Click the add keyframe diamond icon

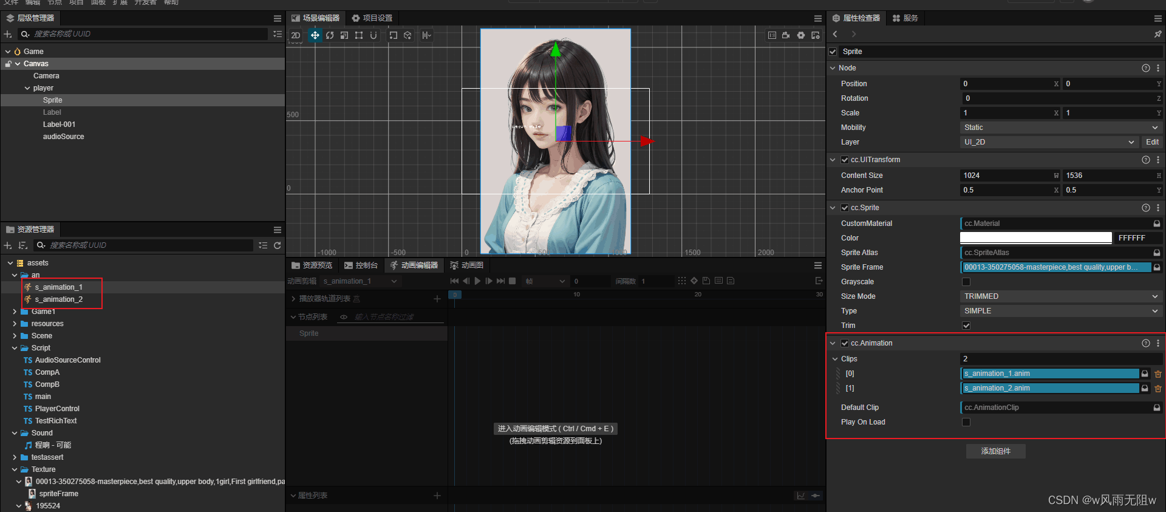point(694,281)
